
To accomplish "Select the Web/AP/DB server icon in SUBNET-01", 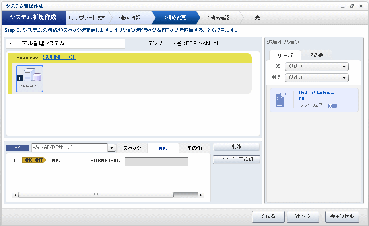I will pos(29,79).
